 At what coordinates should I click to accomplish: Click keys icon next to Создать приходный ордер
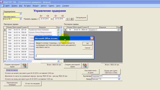click(x=24, y=65)
